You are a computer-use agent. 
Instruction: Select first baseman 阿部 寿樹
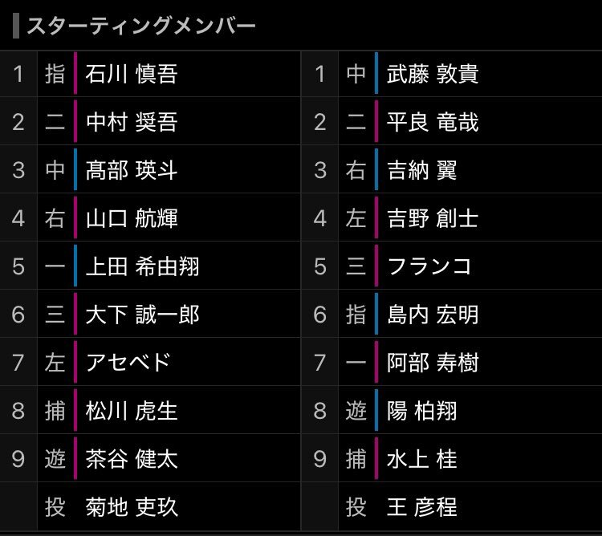[x=433, y=363]
